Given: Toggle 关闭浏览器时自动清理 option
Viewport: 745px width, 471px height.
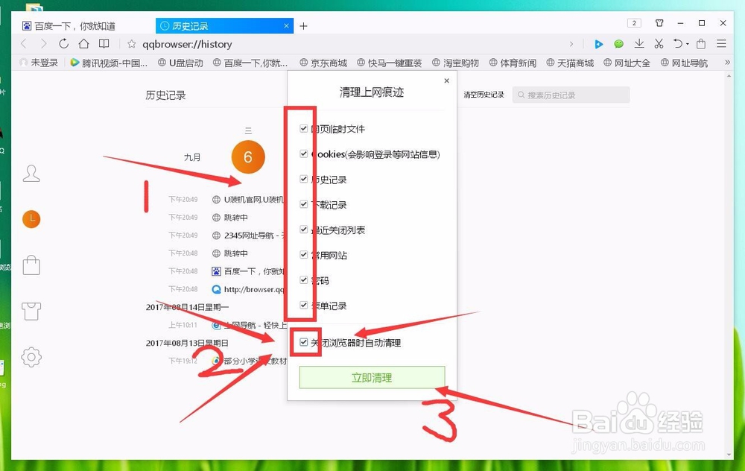Looking at the screenshot, I should pos(302,343).
